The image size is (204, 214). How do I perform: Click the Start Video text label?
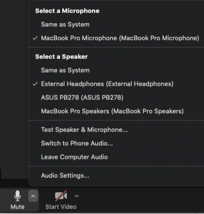(x=61, y=207)
